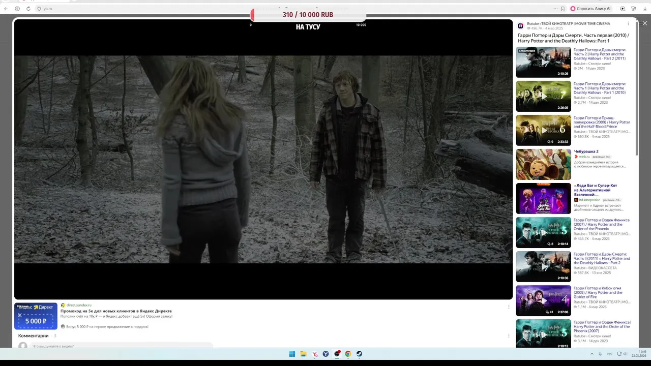Click the direct.yandex.ru ad source link
Screen dimensions: 651x366
(x=79, y=305)
